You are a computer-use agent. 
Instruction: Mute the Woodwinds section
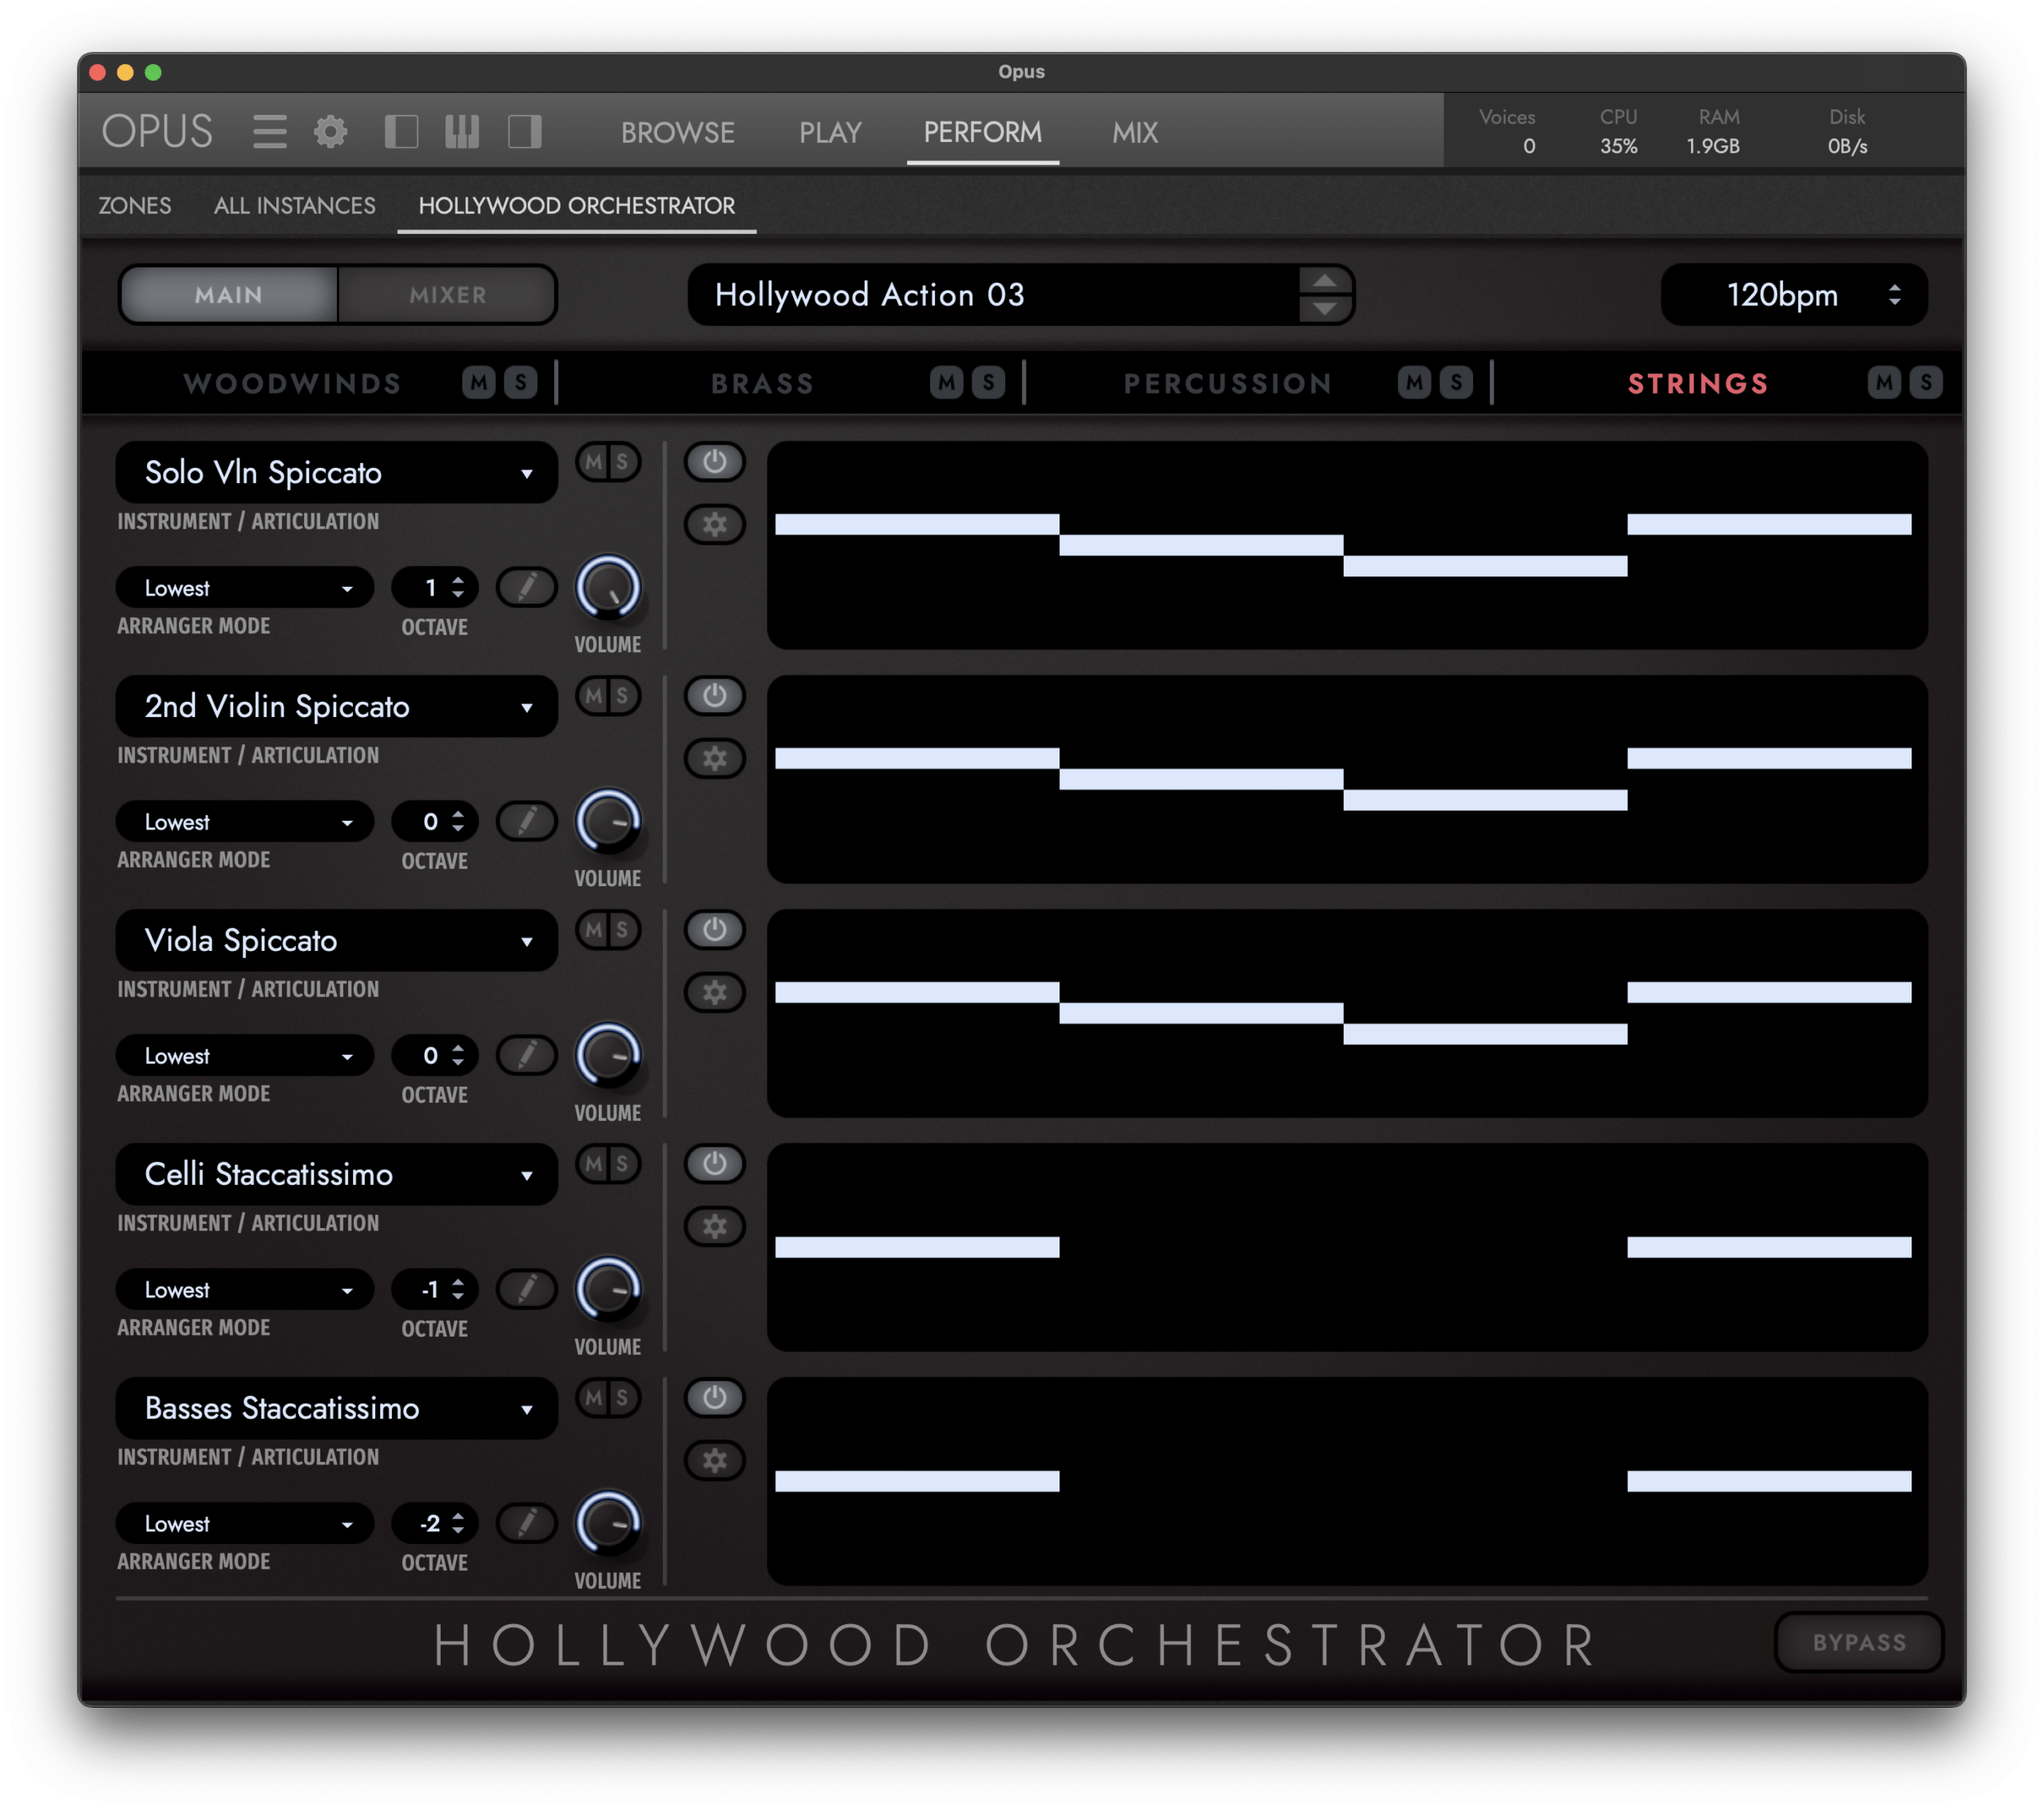click(479, 382)
